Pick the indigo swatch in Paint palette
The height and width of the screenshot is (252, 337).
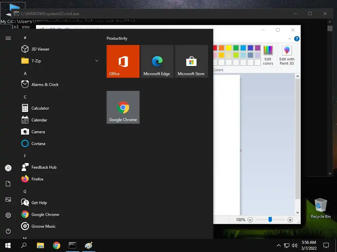point(250,48)
